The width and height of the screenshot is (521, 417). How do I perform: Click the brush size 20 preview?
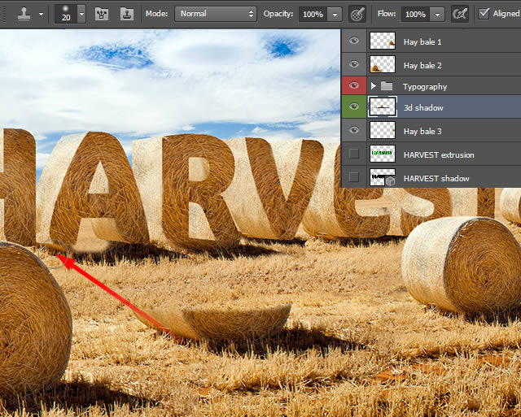(x=65, y=14)
